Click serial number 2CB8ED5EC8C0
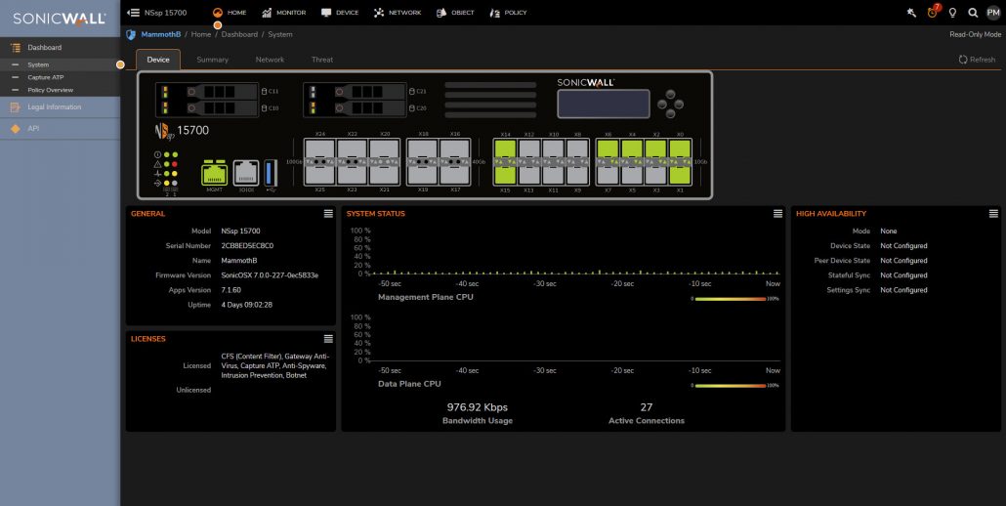Screen dimensions: 1006x506 pyautogui.click(x=248, y=245)
